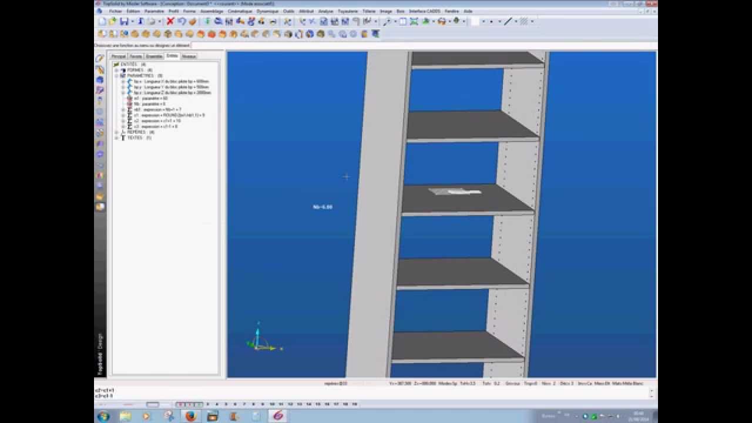The width and height of the screenshot is (752, 423).
Task: Expand the TEXTES tree node
Action: pos(117,138)
